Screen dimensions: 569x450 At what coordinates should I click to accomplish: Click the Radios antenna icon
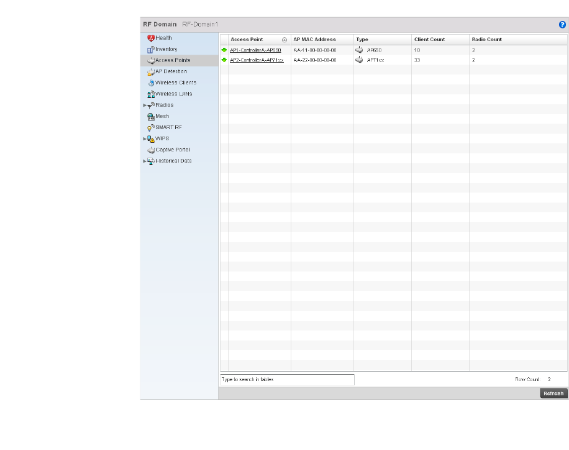coord(151,106)
